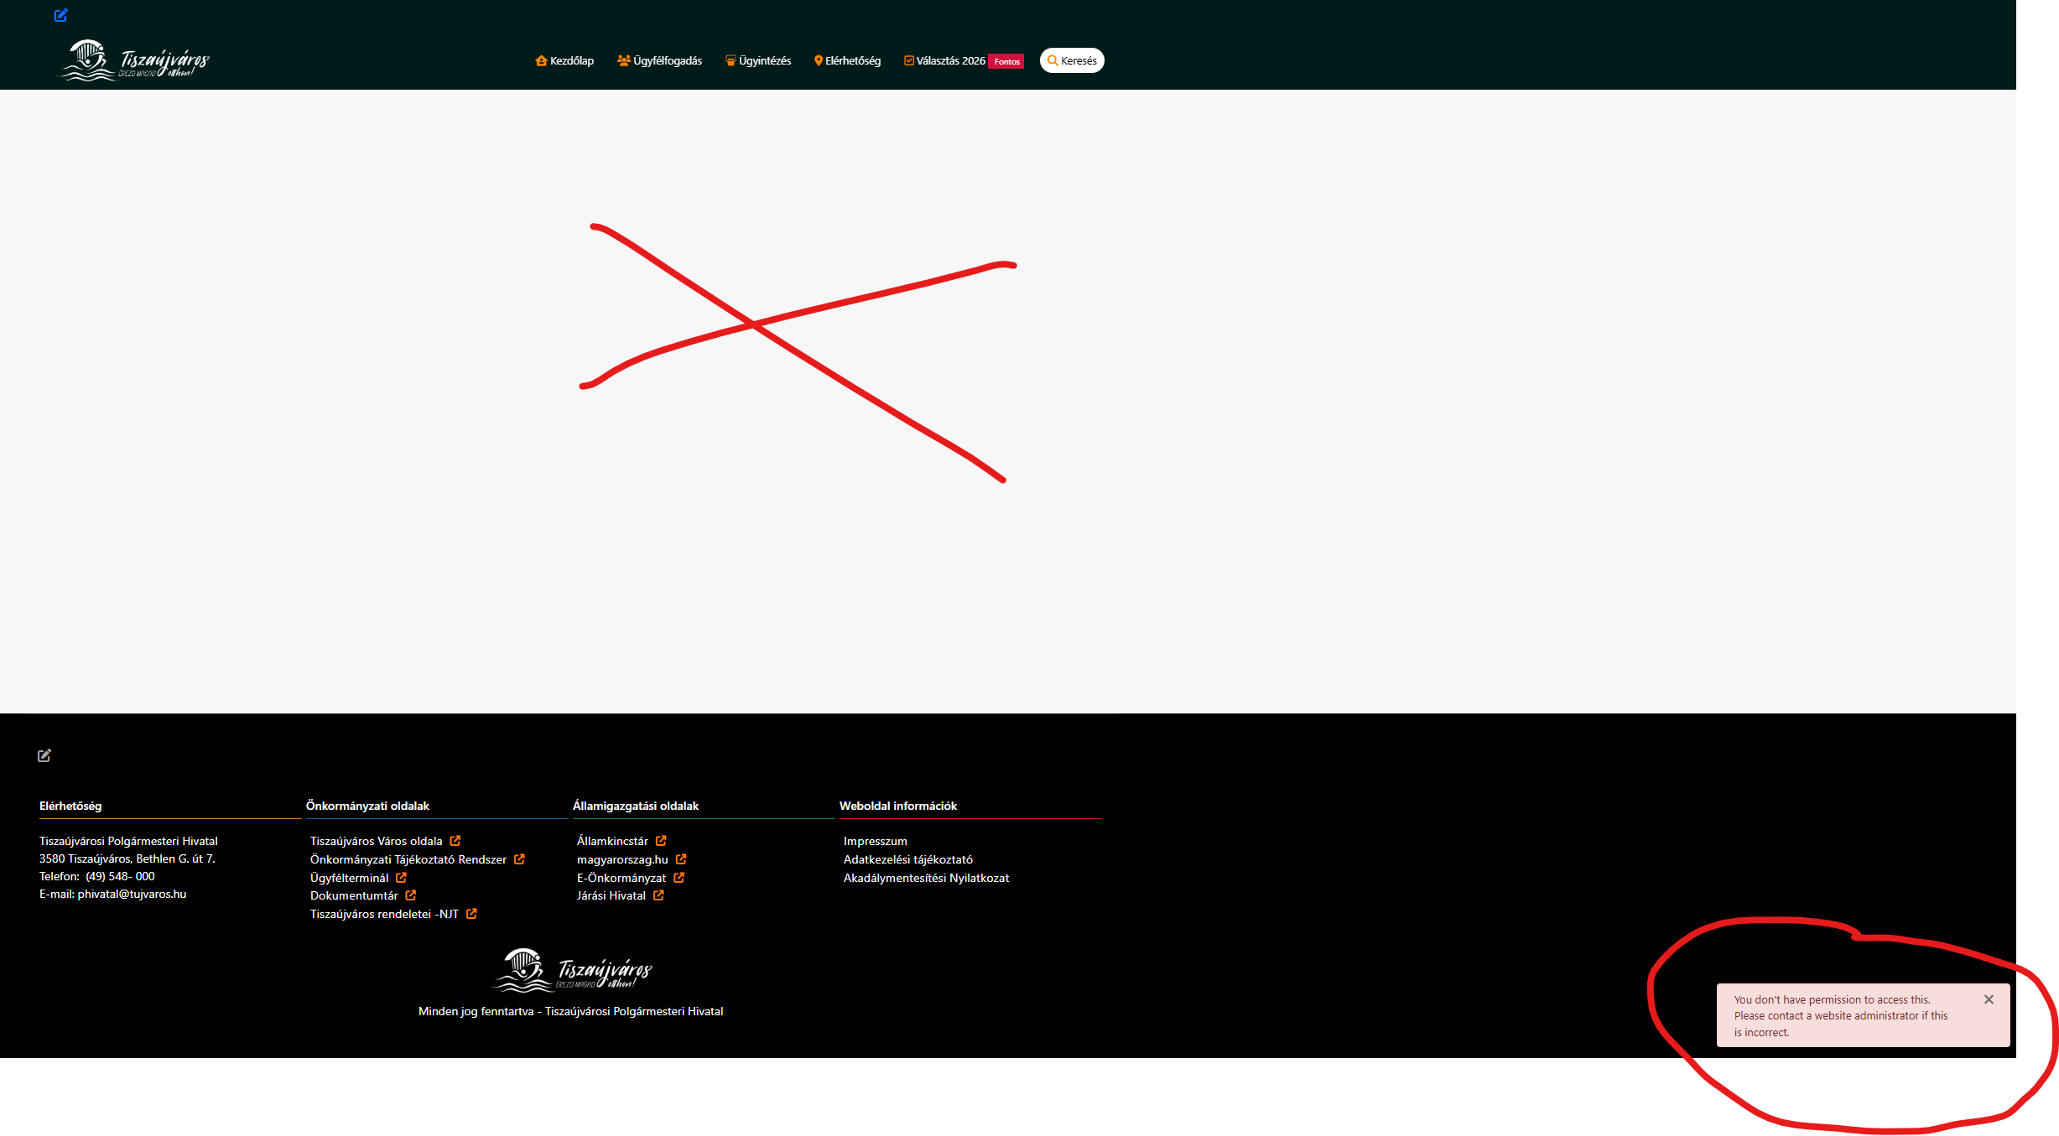The width and height of the screenshot is (2059, 1136).
Task: Open Elérhetőség navigation item
Action: (847, 61)
